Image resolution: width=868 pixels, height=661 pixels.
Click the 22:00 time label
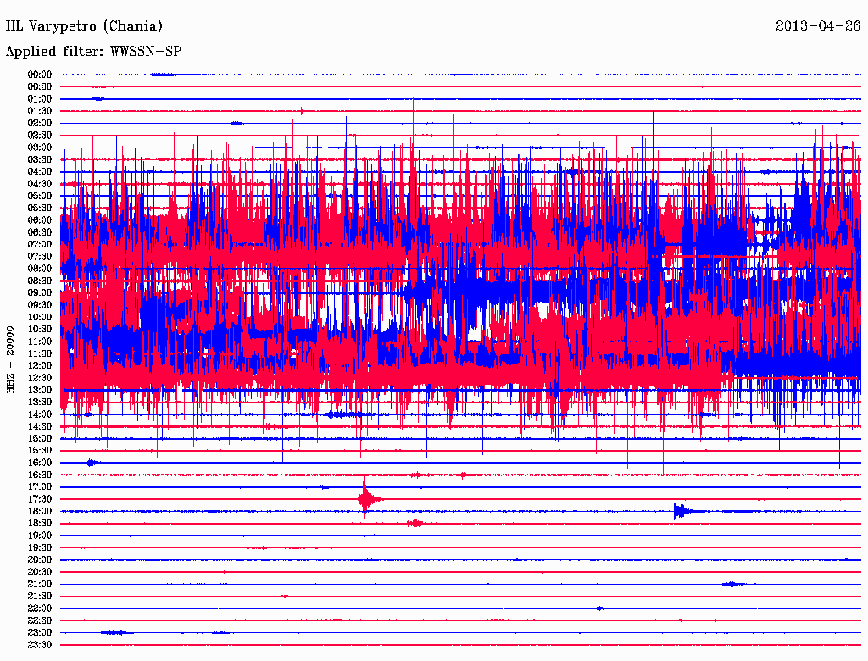[39, 608]
